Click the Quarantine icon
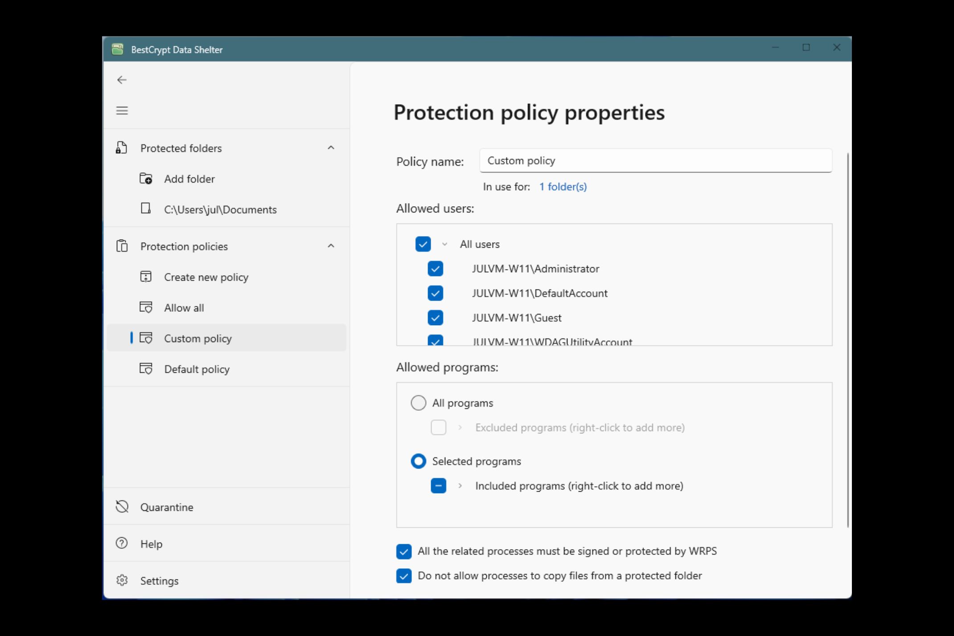The image size is (954, 636). (122, 507)
